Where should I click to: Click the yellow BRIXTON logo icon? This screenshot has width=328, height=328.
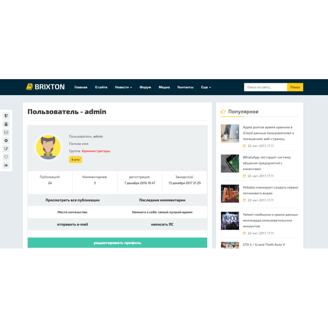pyautogui.click(x=30, y=87)
